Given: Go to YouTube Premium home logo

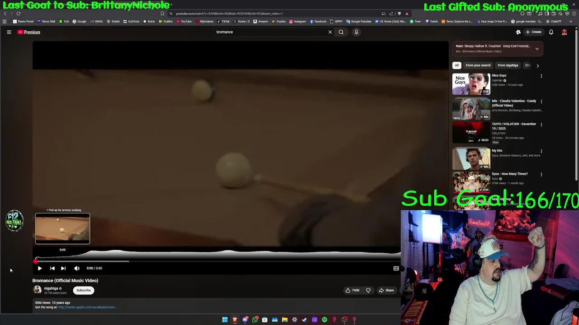Looking at the screenshot, I should click(29, 32).
